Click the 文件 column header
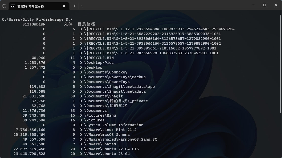This screenshot has width=282, height=158. pos(68,24)
